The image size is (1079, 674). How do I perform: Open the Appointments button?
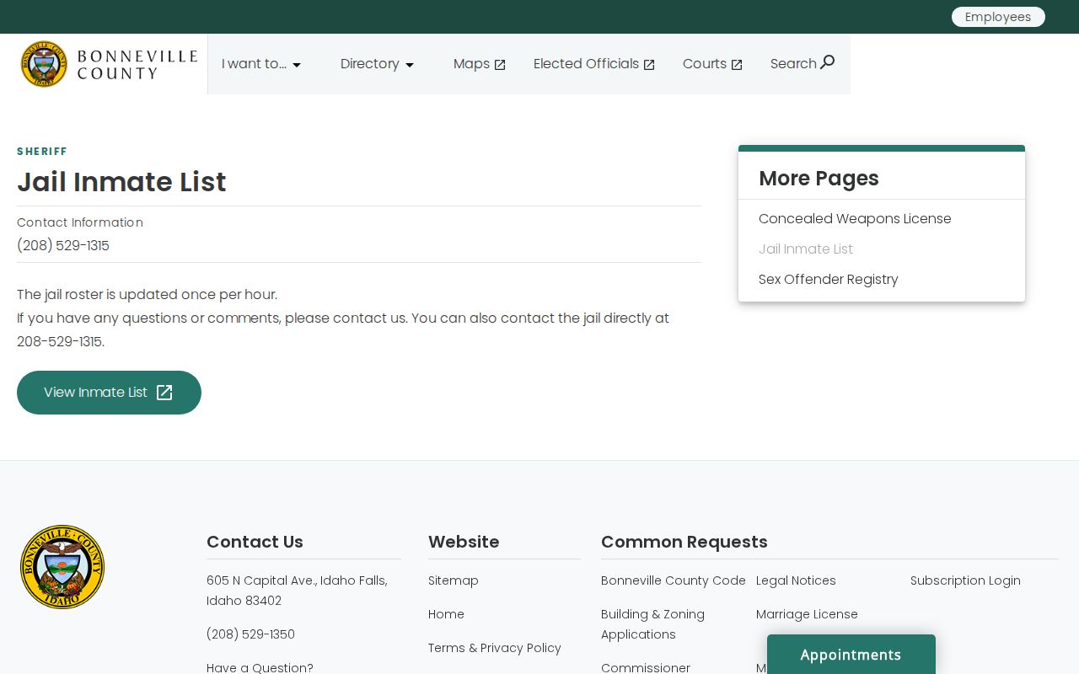tap(851, 655)
